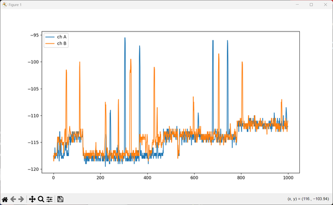Click the 'ch A' legend label
Viewport: 333px width, 205px height.
61,37
